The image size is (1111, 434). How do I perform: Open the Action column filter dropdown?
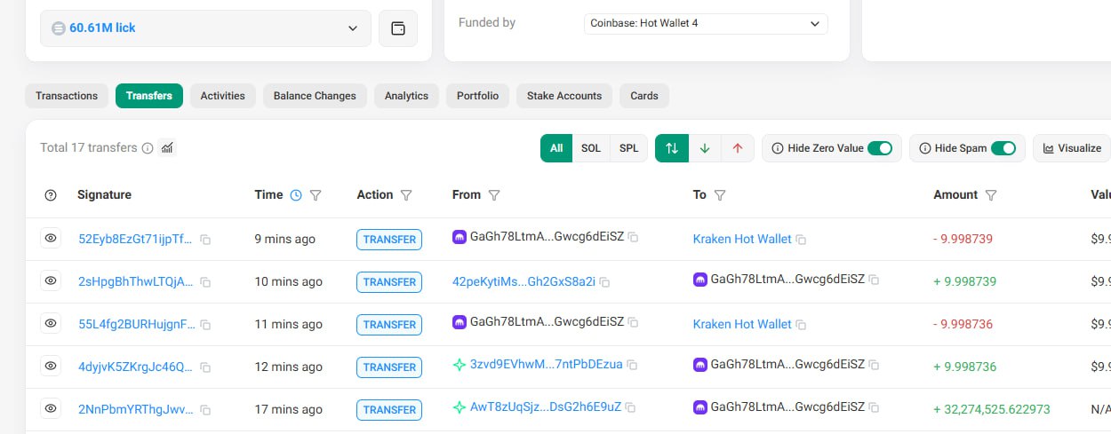pyautogui.click(x=406, y=195)
